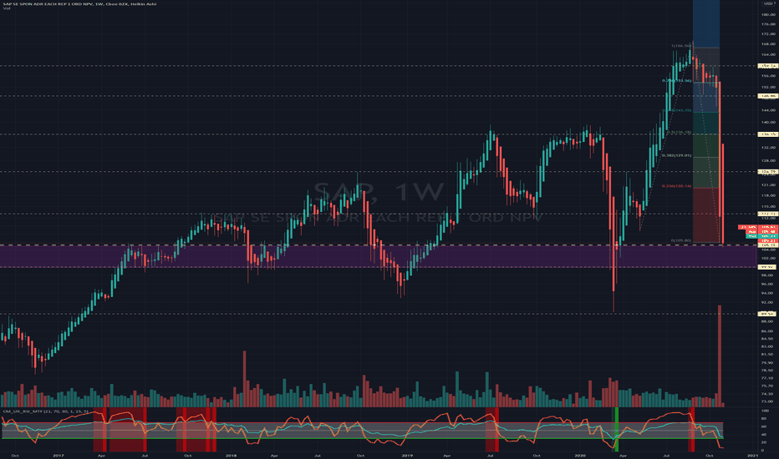
Task: Click the RSI scale value 20
Action: [x=764, y=442]
